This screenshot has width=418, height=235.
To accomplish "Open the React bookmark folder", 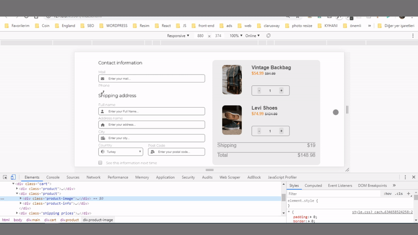I will (x=163, y=26).
